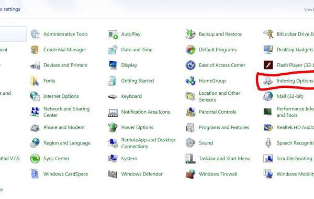Open the Troubleshooting icon
The image size is (314, 199).
pos(268,159)
